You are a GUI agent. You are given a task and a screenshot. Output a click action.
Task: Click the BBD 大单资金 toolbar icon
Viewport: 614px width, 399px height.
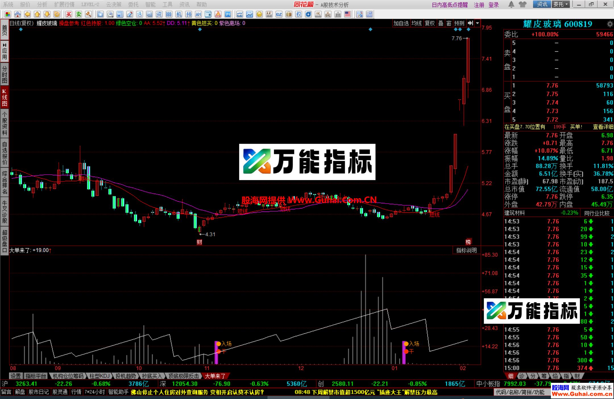point(169,14)
